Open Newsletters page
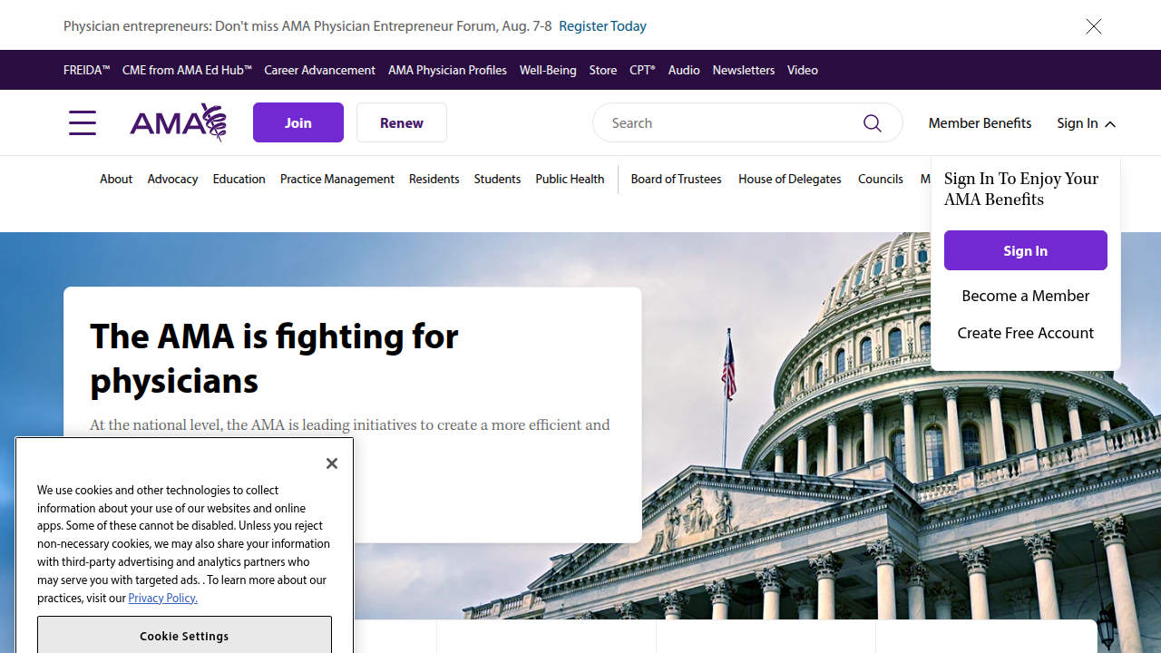Viewport: 1161px width, 653px height. 744,70
